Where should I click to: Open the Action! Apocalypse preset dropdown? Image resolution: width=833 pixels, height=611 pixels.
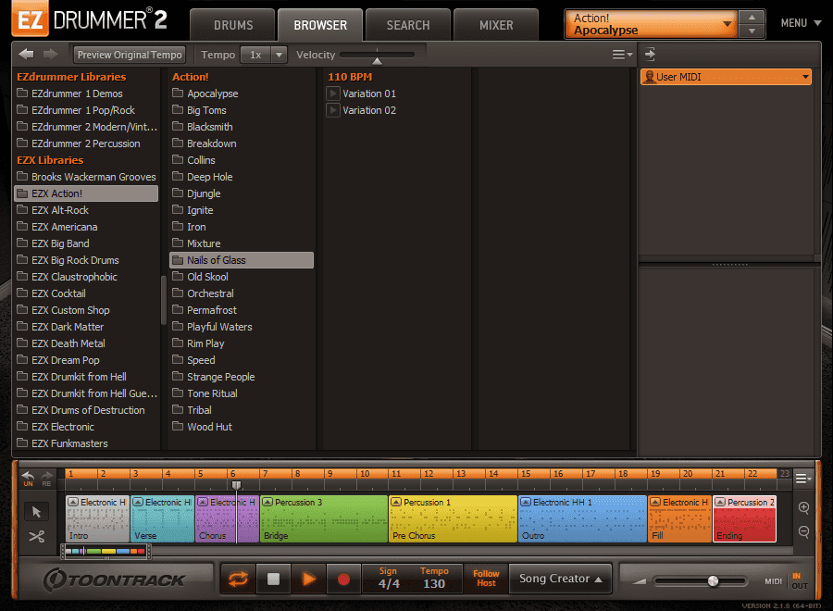coord(652,24)
